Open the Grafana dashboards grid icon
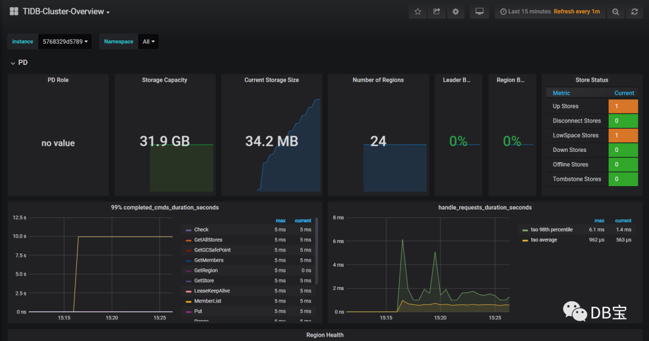 (14, 11)
